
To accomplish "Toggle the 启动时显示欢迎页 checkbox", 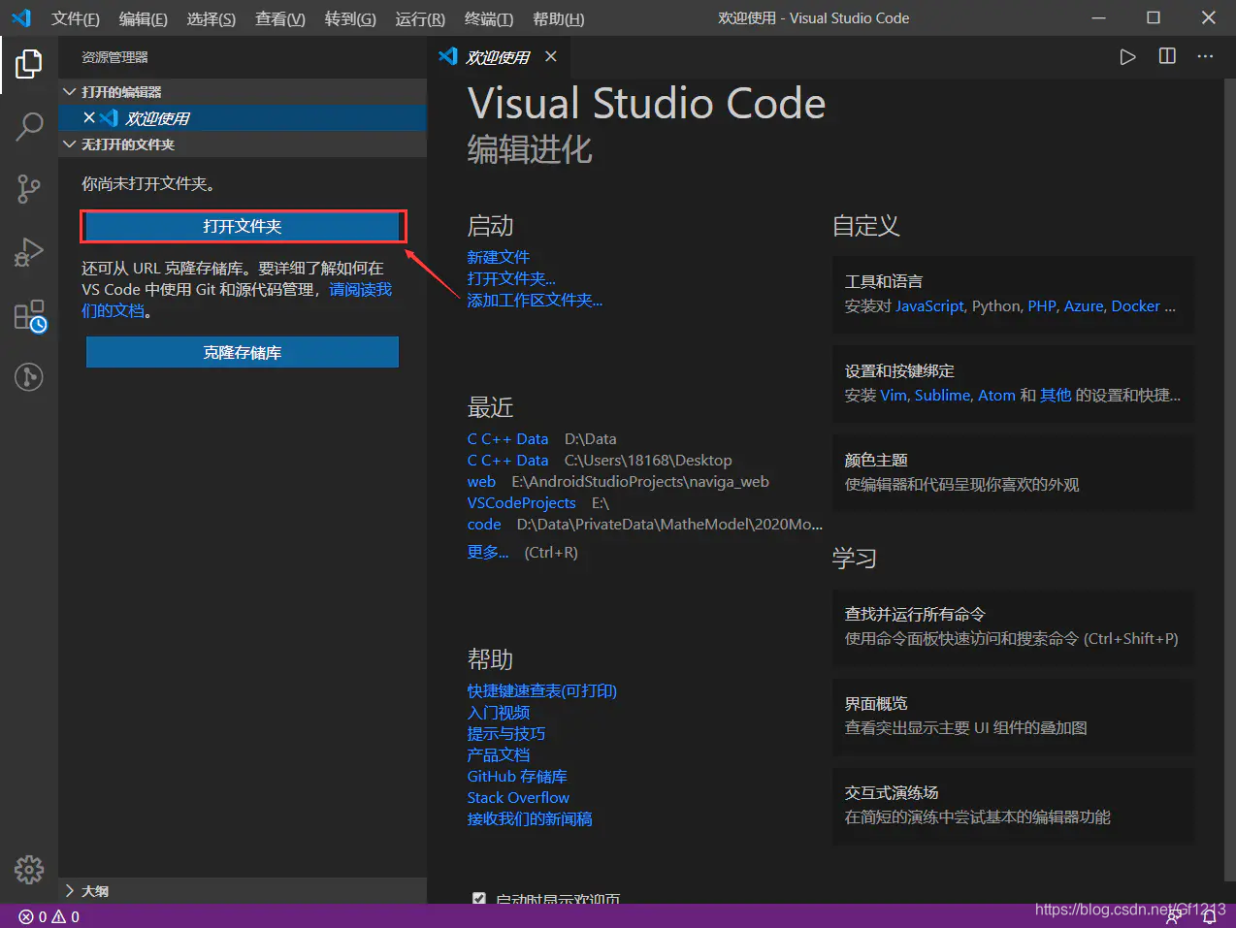I will point(478,899).
